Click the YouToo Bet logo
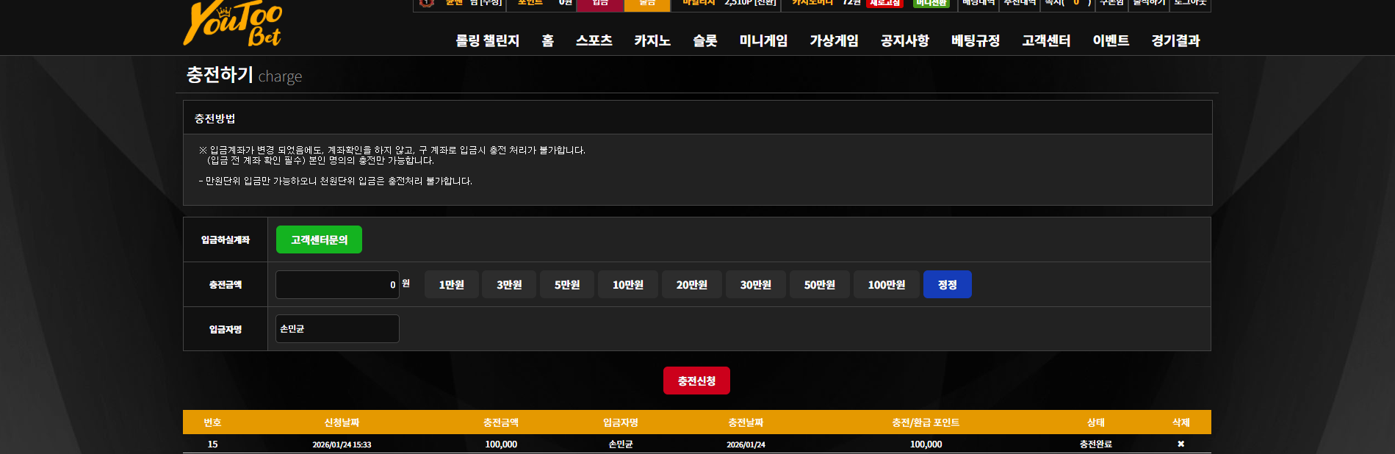Image resolution: width=1395 pixels, height=454 pixels. click(233, 24)
